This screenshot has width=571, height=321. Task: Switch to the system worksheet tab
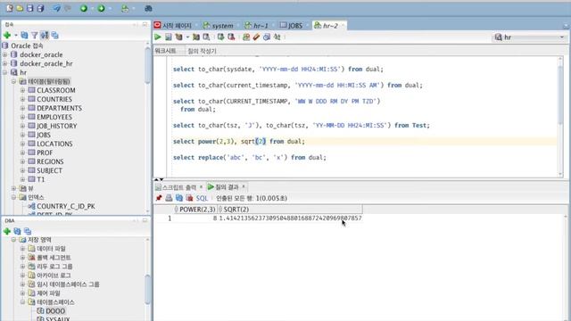(218, 26)
